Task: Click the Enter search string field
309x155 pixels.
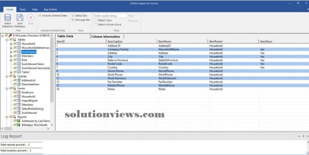Action: [x=111, y=16]
